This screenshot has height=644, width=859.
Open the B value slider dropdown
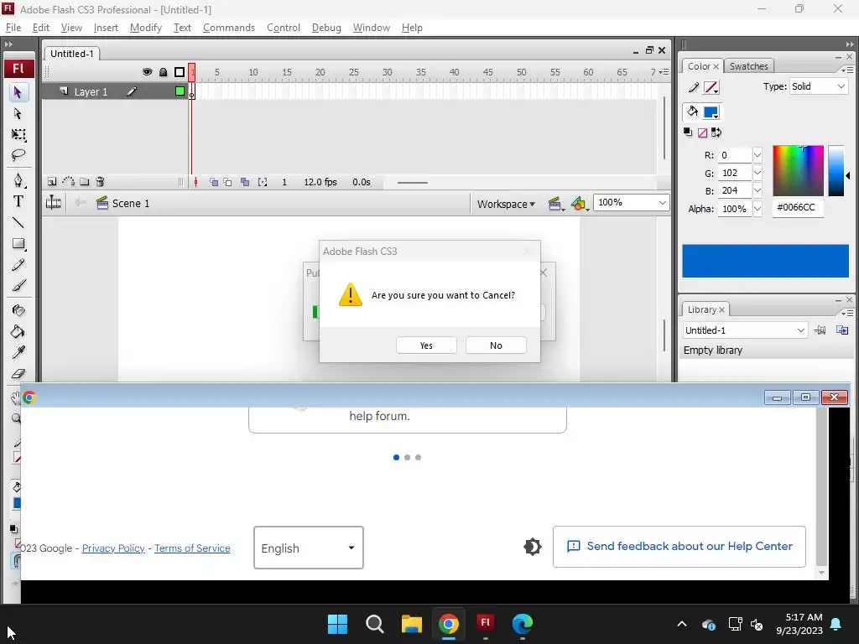(757, 190)
